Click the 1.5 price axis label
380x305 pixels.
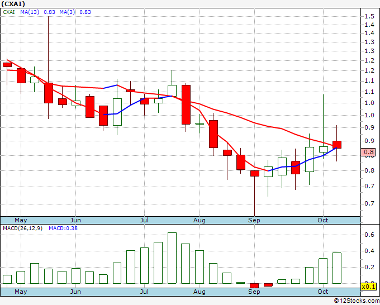369,16
